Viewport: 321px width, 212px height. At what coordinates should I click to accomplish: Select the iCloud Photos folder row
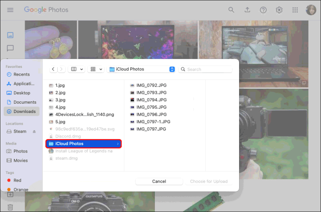84,144
